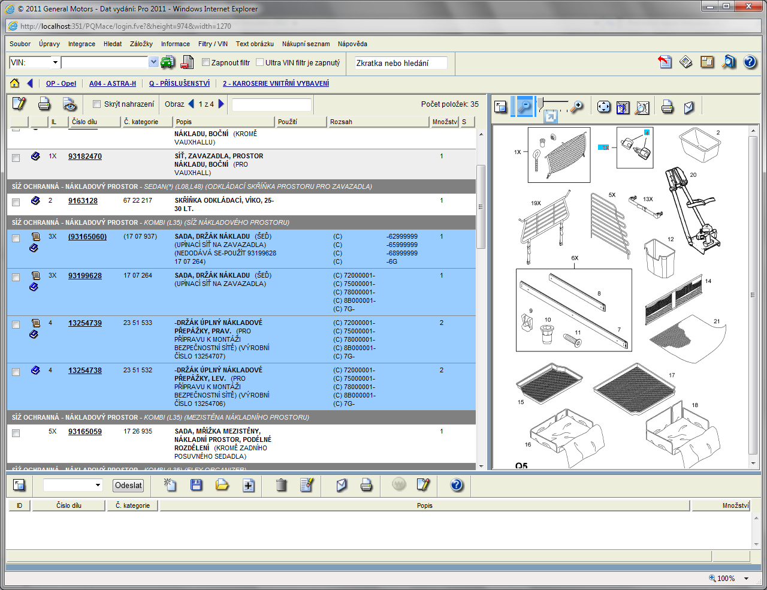The height and width of the screenshot is (590, 767).
Task: Click the zoom out magnifier in image toolbar
Action: [524, 107]
